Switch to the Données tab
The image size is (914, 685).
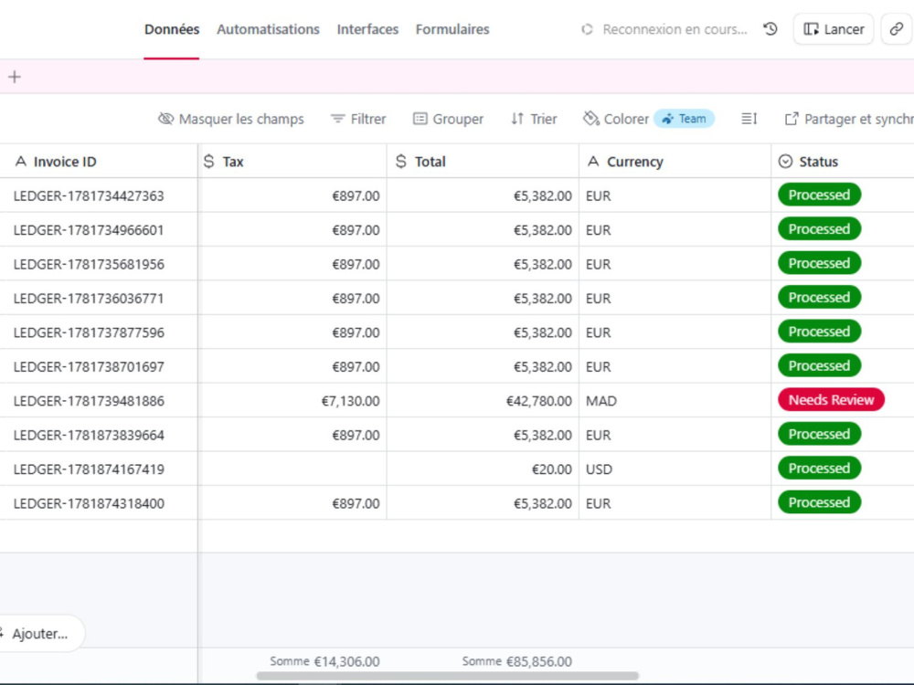(172, 29)
